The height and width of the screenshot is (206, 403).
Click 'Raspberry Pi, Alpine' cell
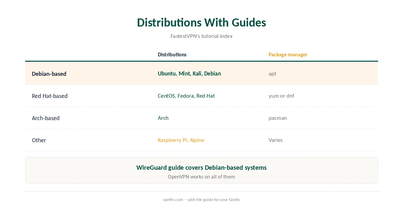[181, 140]
